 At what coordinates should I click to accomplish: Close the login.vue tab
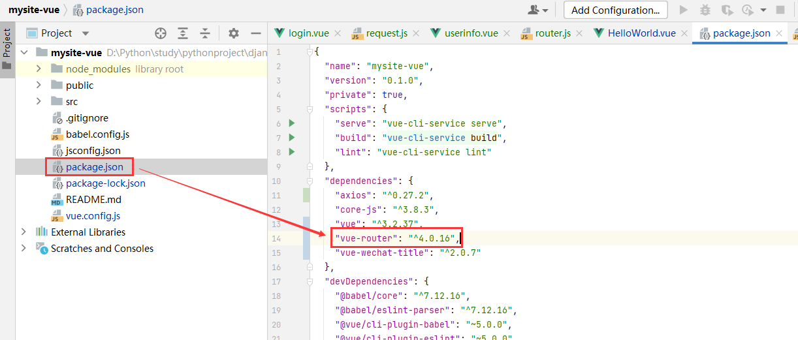337,33
